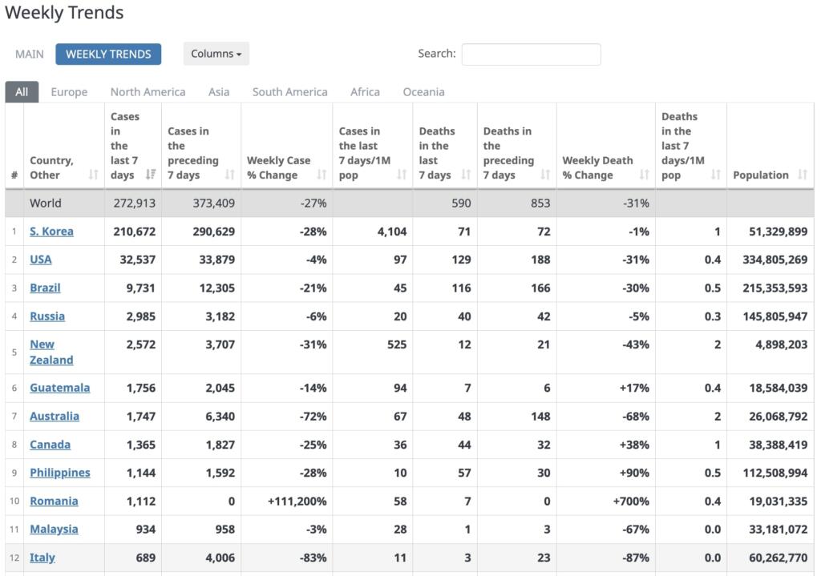Click sort icon for Cases in last 7 days
Image resolution: width=821 pixels, height=576 pixels.
click(x=151, y=175)
